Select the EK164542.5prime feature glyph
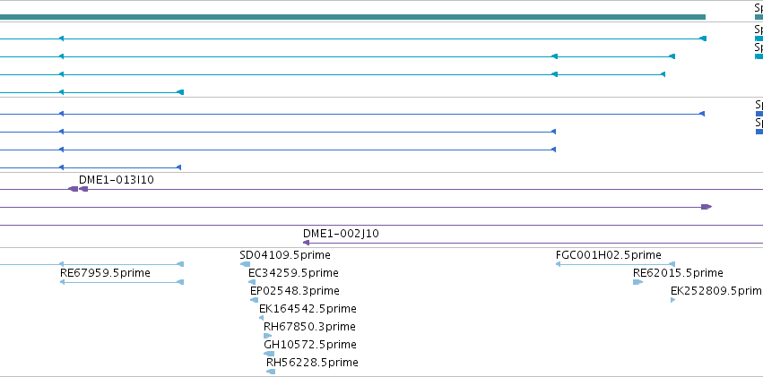 click(261, 318)
